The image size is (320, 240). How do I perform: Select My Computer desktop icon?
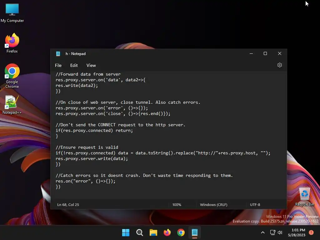click(12, 13)
